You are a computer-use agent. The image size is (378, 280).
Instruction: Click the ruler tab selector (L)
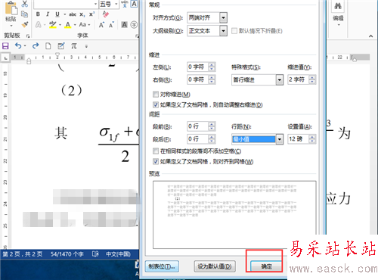(5, 58)
